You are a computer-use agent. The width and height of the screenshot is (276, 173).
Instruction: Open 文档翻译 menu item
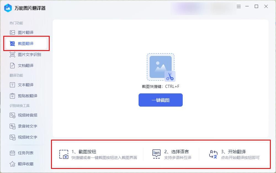pyautogui.click(x=26, y=66)
